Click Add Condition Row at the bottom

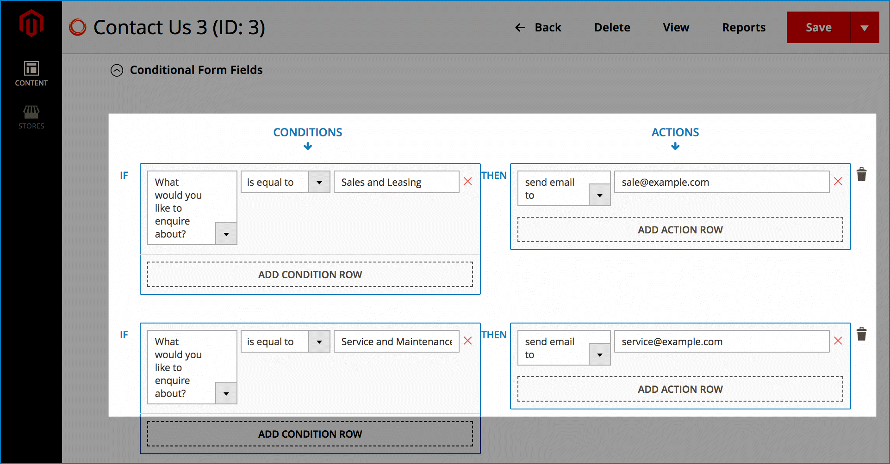[310, 433]
